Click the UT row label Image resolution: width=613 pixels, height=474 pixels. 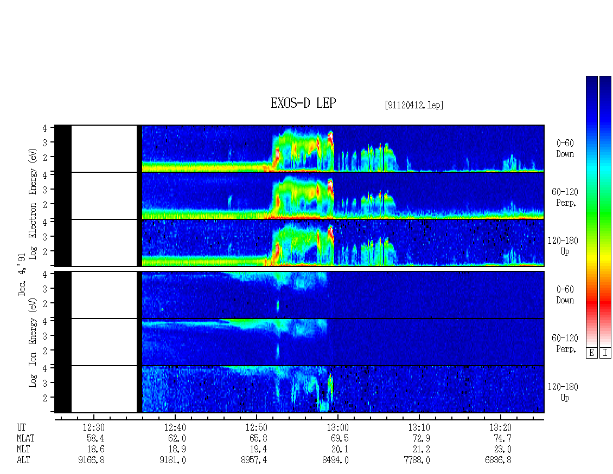(x=21, y=427)
